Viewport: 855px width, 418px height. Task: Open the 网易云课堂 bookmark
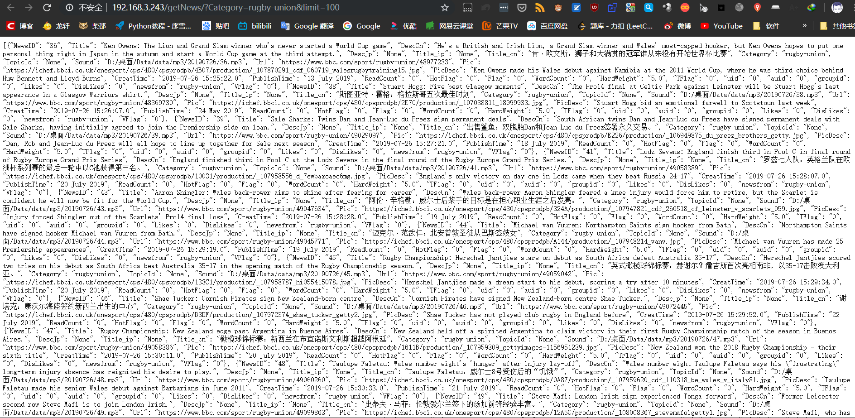pos(449,26)
